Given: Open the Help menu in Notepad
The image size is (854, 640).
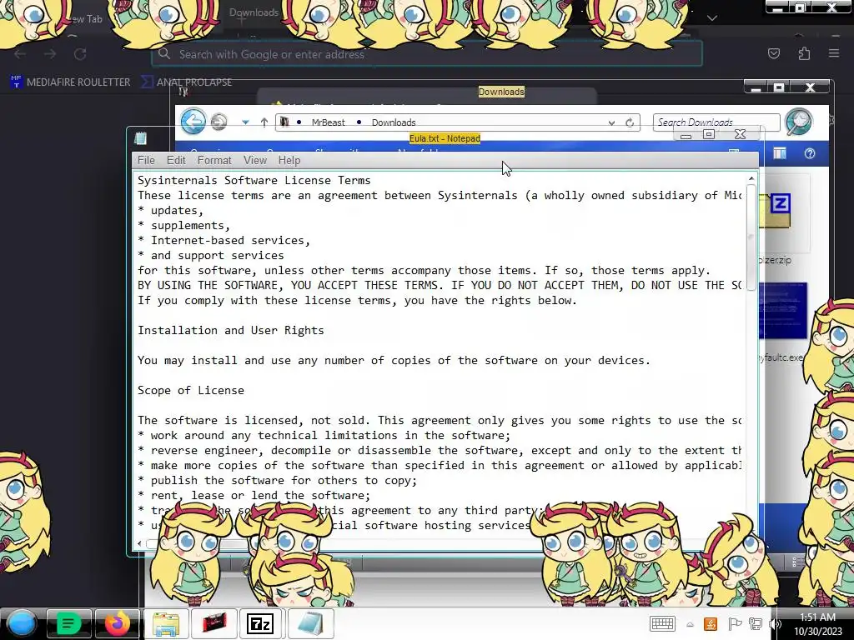Looking at the screenshot, I should pyautogui.click(x=289, y=160).
